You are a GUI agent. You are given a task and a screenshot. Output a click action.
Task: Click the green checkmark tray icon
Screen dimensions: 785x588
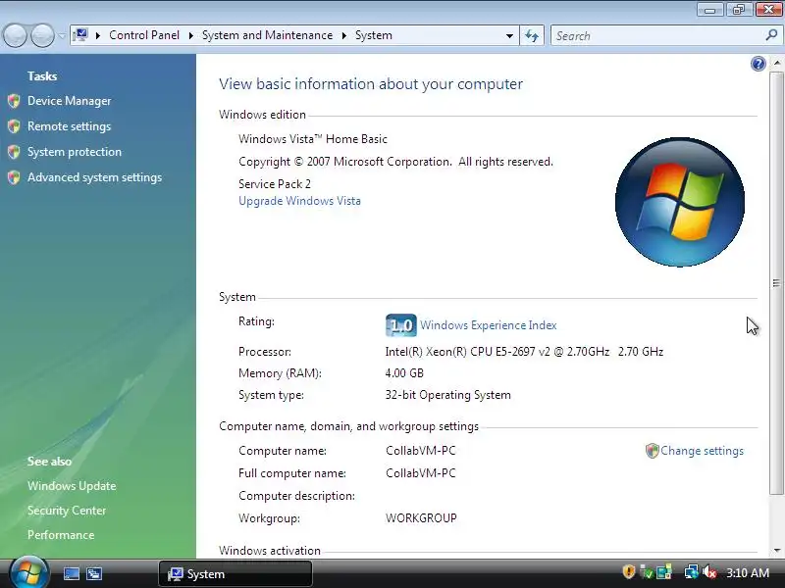(647, 572)
